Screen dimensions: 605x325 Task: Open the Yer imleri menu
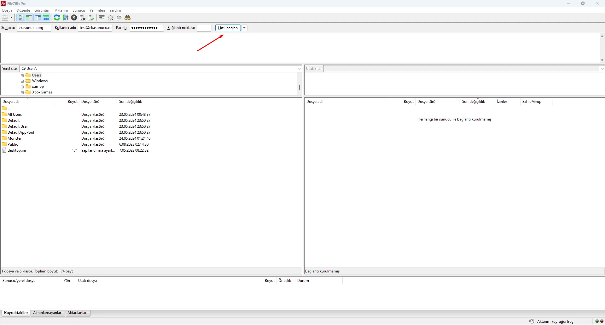point(97,10)
